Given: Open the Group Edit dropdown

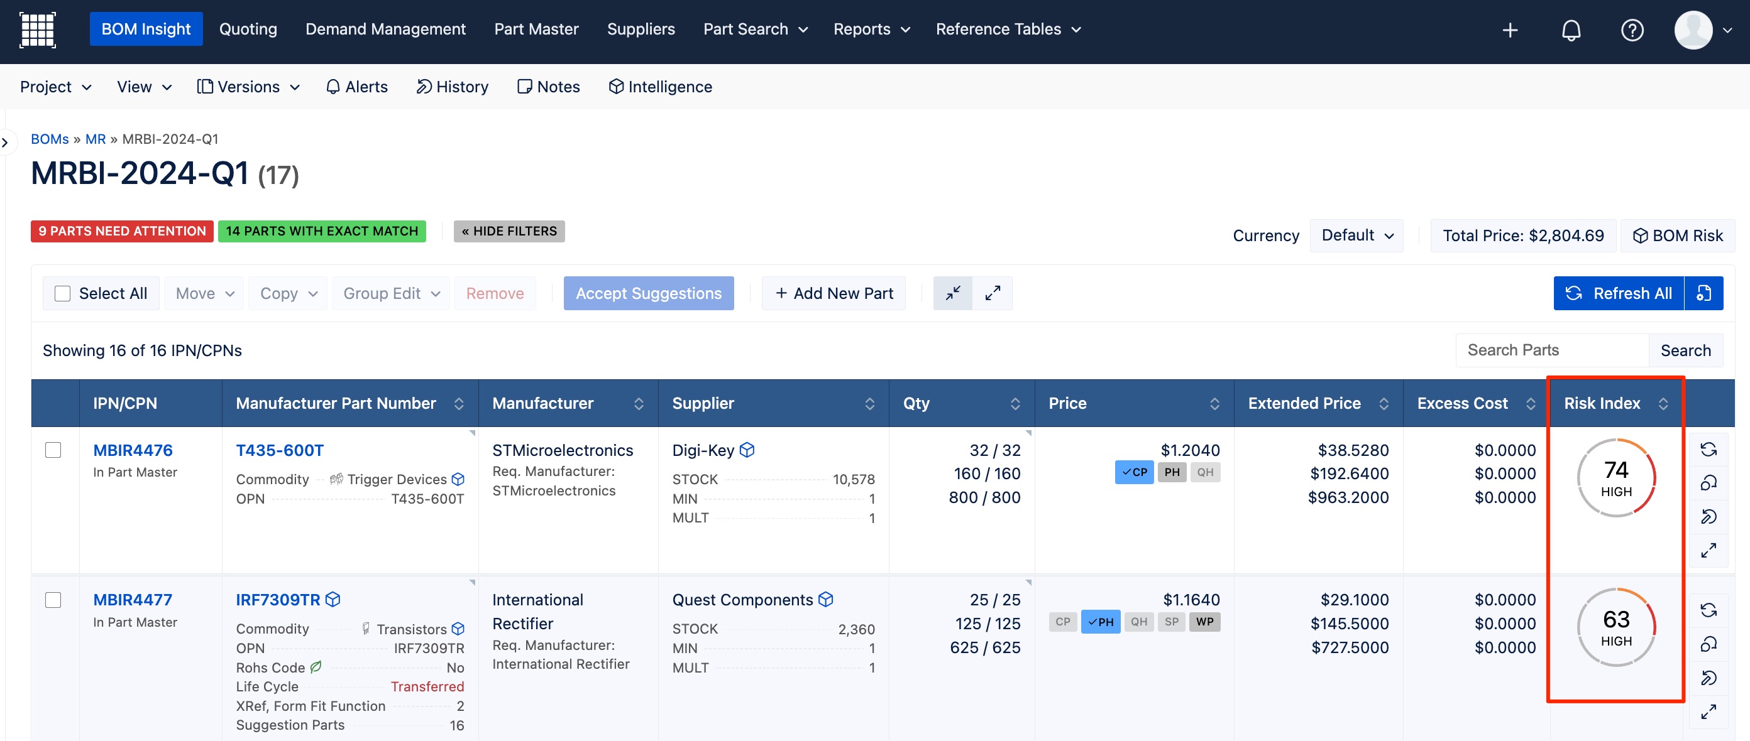Looking at the screenshot, I should tap(390, 293).
